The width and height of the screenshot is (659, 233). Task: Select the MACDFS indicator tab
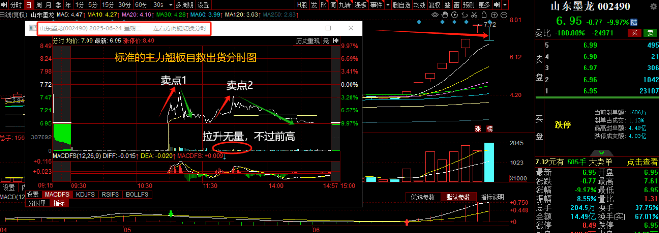tap(57, 194)
